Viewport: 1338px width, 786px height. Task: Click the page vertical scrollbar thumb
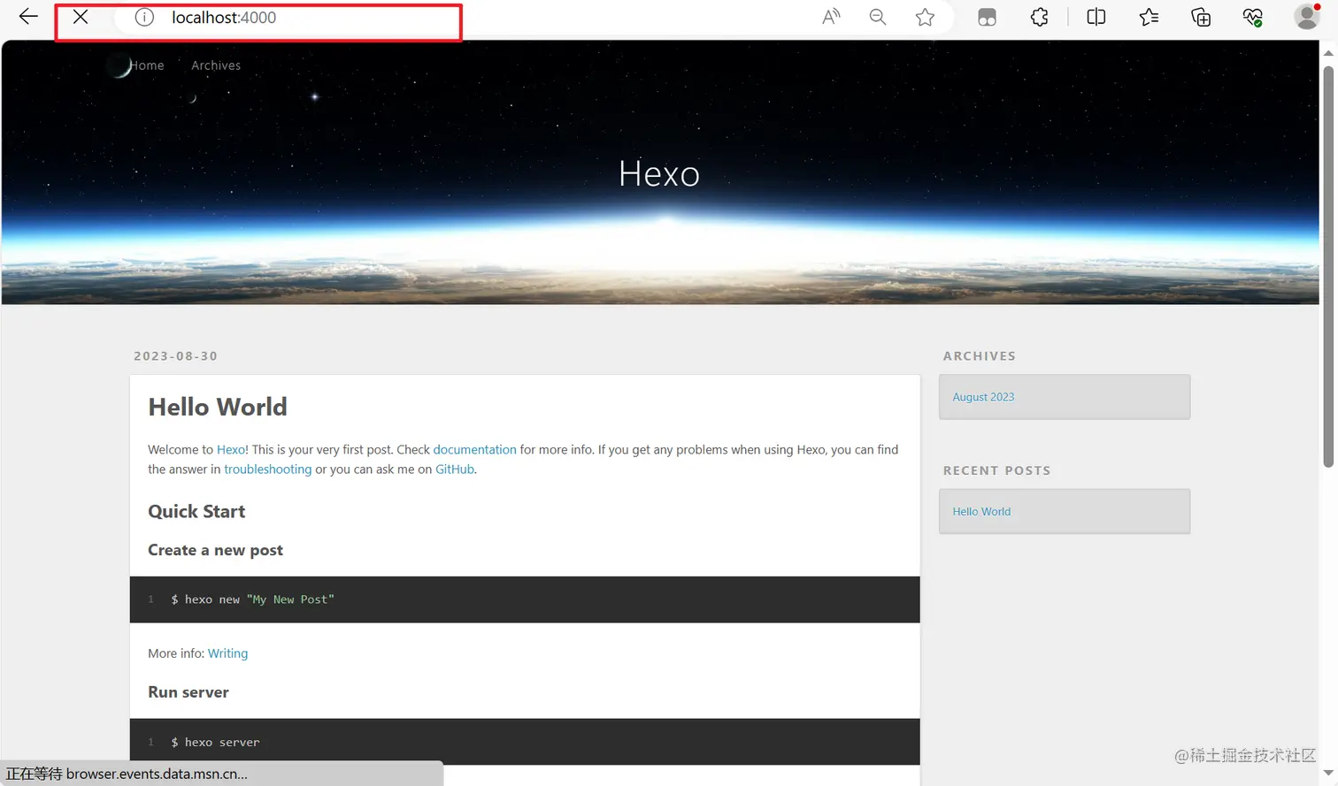[x=1328, y=265]
